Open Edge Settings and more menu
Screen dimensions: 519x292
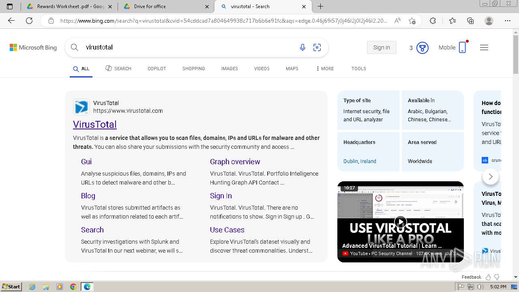[508, 21]
